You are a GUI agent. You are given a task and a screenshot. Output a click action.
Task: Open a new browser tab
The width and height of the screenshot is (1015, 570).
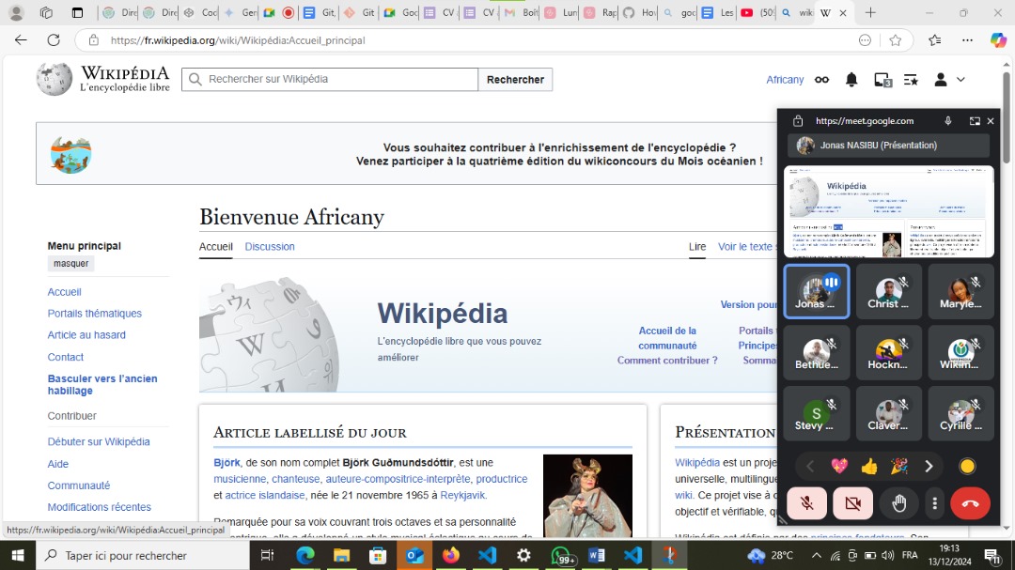(870, 12)
